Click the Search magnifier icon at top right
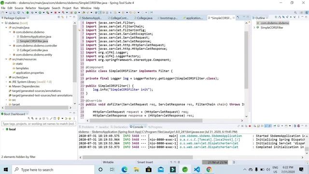Screen dimensions: 309x174 pyautogui.click(x=295, y=13)
